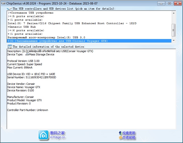Select the (5 ports available) row
This screenshot has height=143, width=183.
click(x=89, y=16)
